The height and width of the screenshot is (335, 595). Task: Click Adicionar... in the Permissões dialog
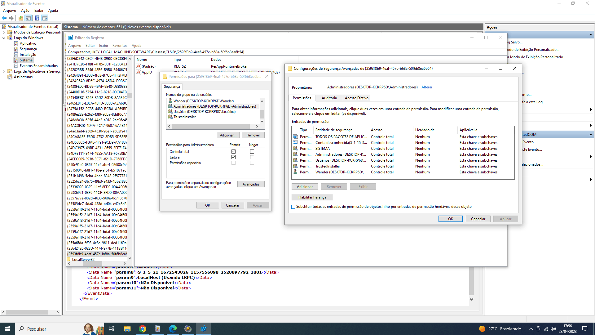point(228,135)
